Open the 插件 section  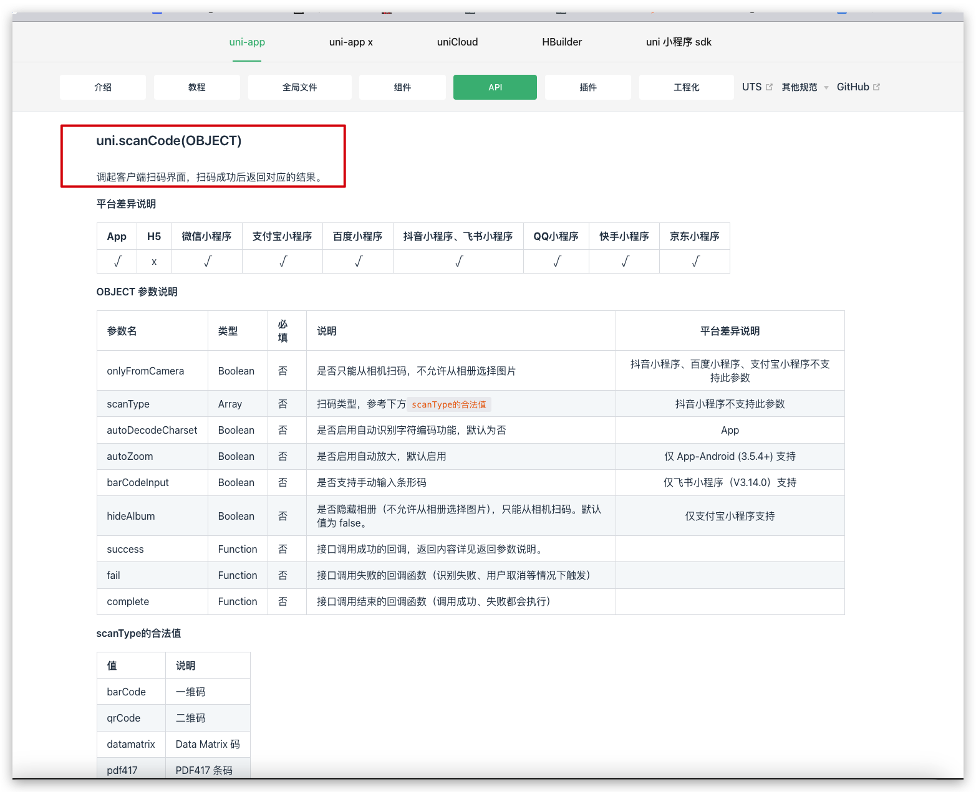point(588,87)
